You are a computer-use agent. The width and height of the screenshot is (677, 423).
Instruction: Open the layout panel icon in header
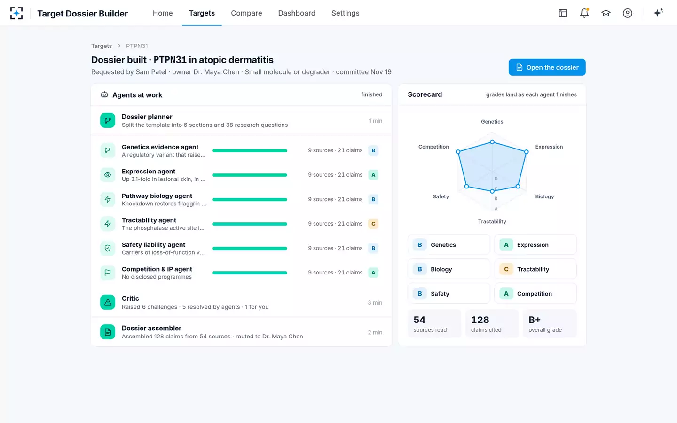pyautogui.click(x=563, y=13)
